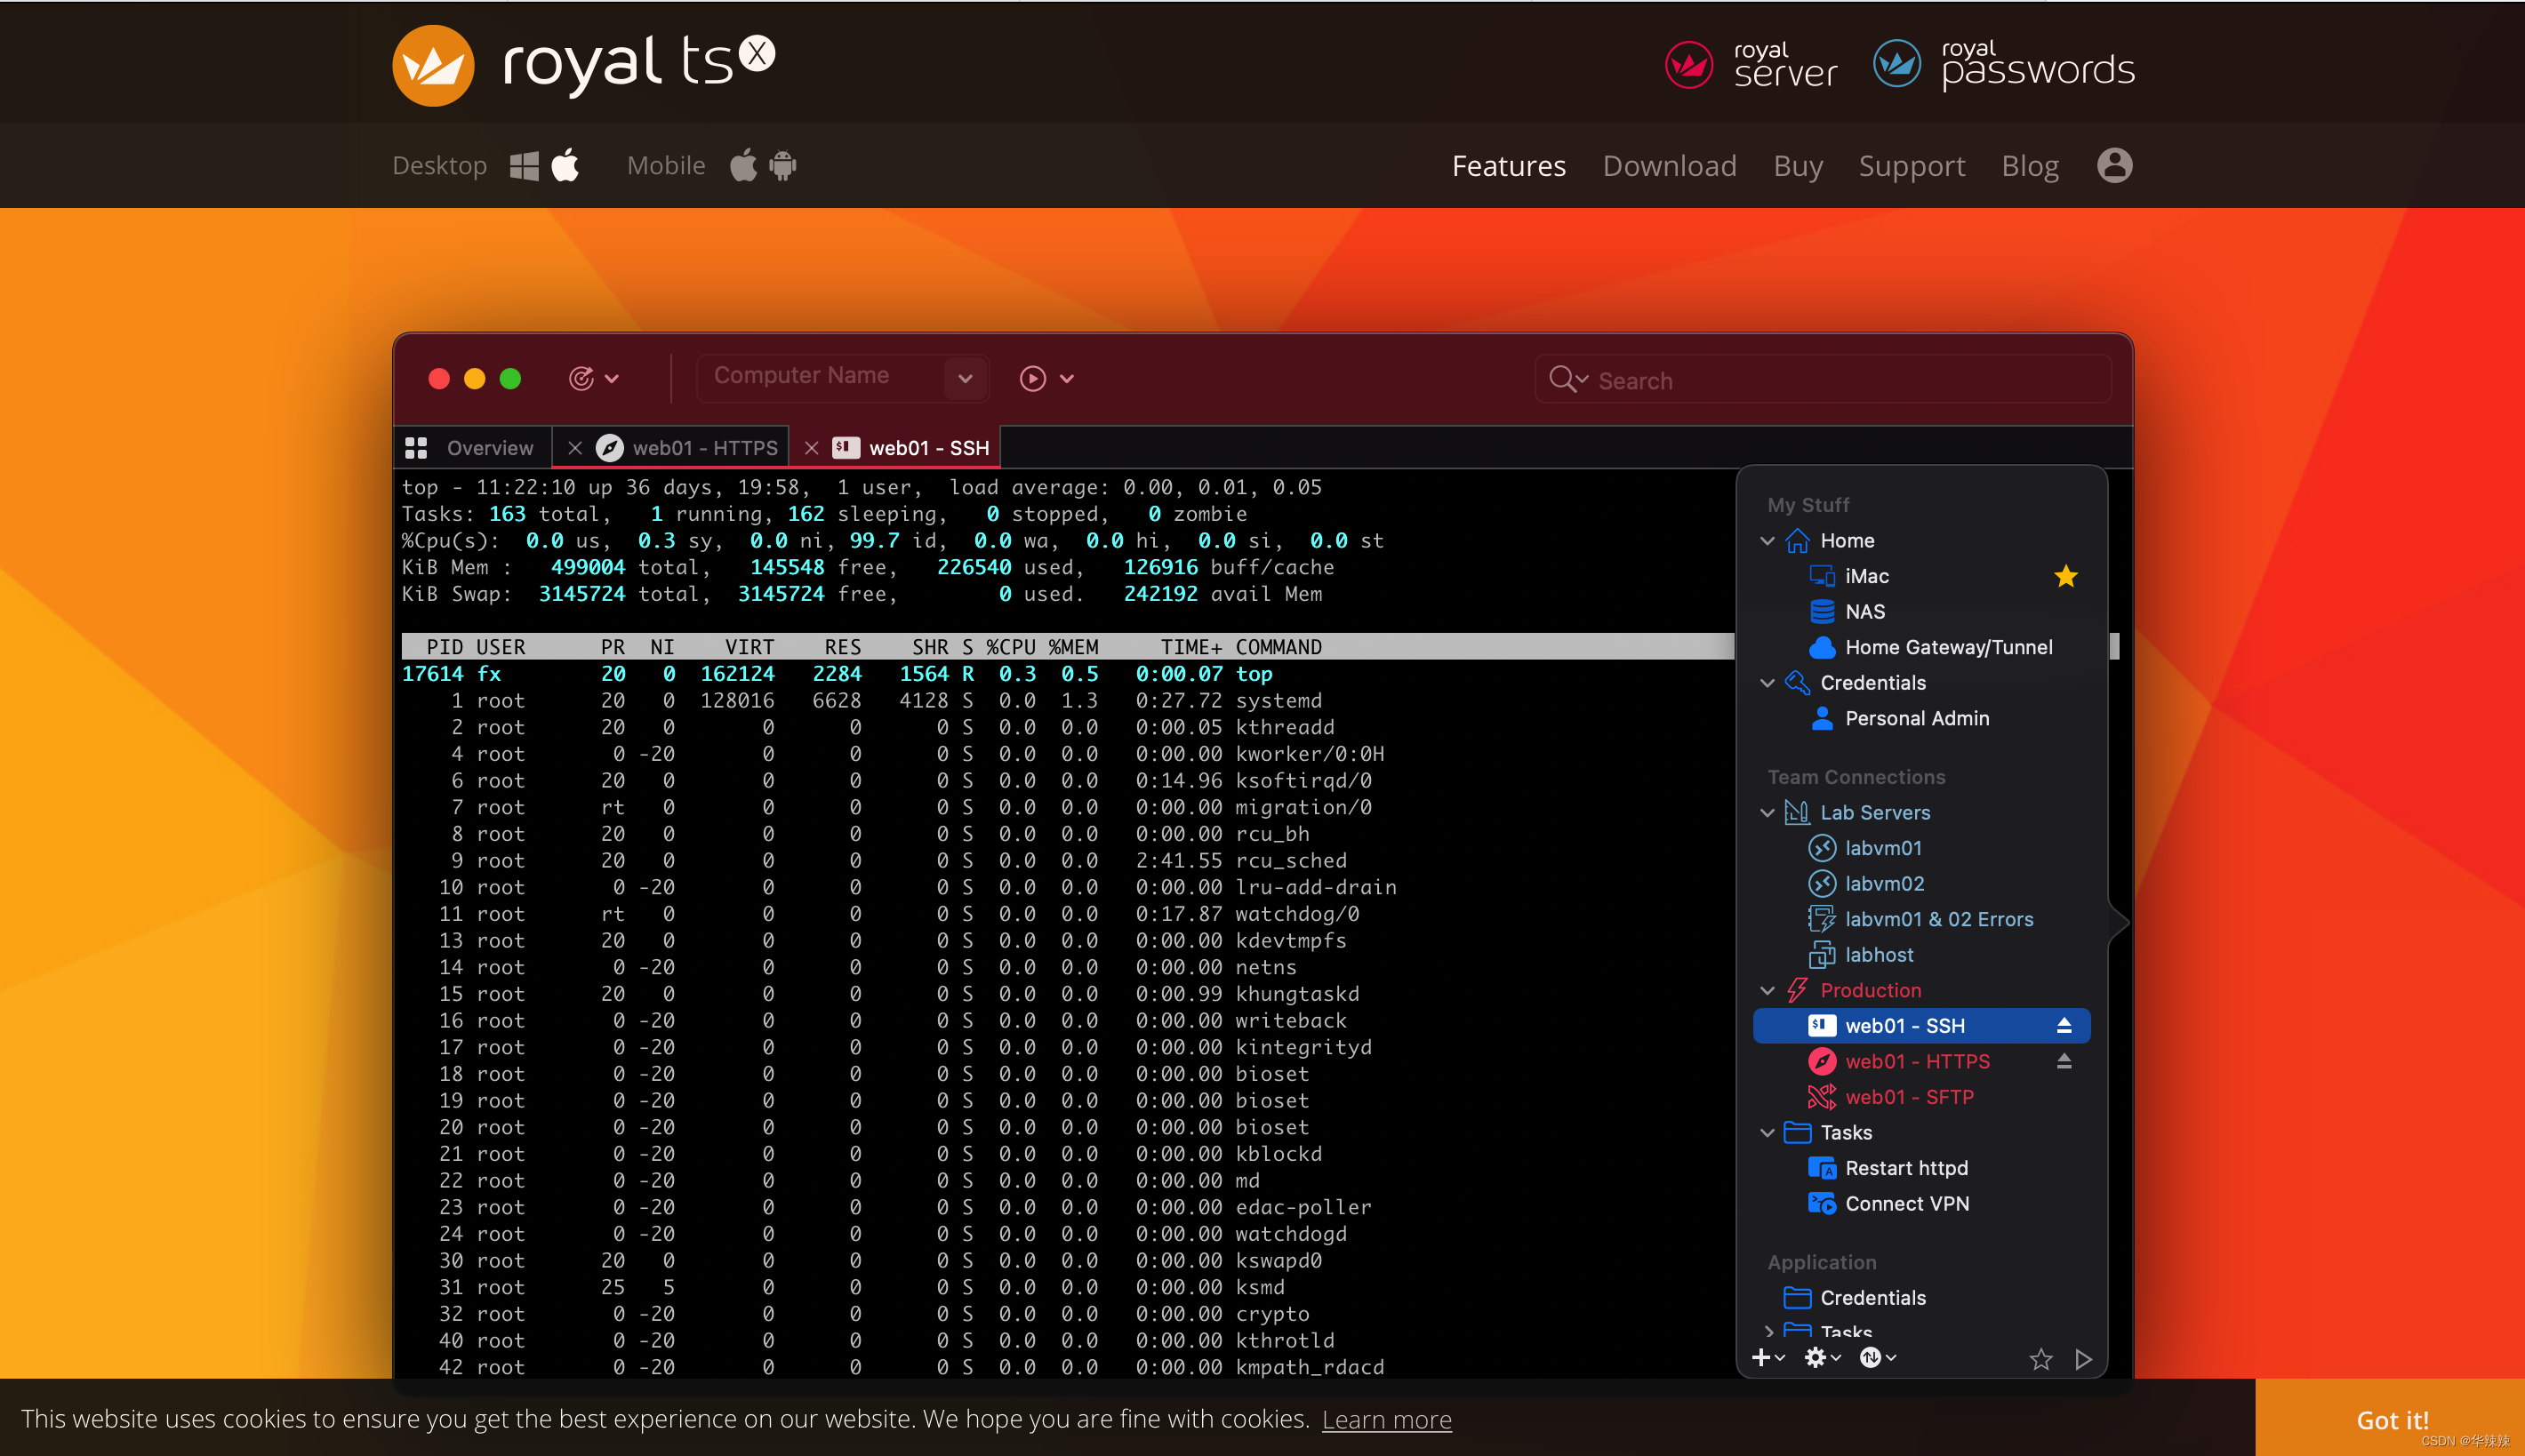This screenshot has width=2525, height=1456.
Task: Switch to the Overview tab
Action: click(x=470, y=448)
